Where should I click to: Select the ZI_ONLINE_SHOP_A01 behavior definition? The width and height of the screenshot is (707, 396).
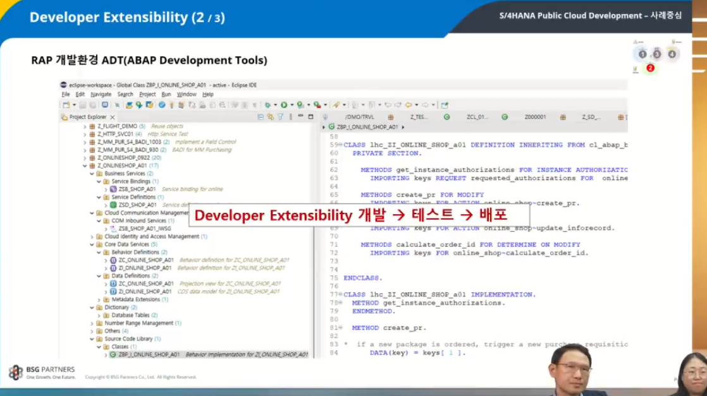[x=145, y=268]
